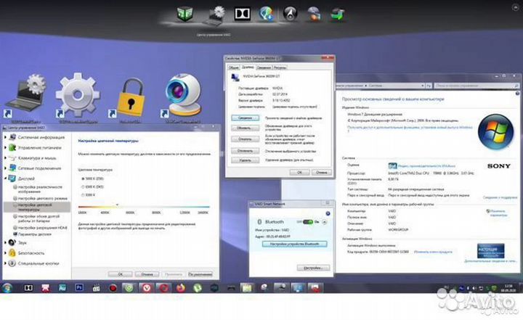523x320 pixels.
Task: Click the Sound (Звук) speaker icon in sidebar
Action: [12, 242]
